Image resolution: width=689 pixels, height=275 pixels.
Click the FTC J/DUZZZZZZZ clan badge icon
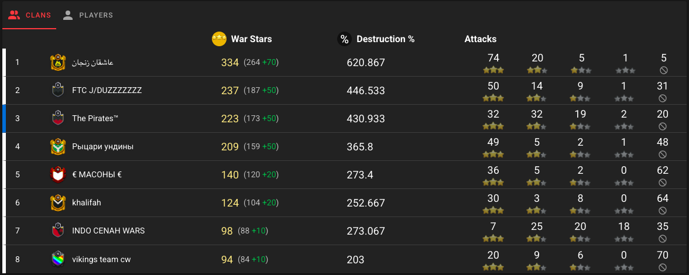coord(57,90)
